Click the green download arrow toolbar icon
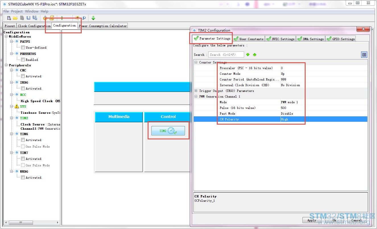Image resolution: width=377 pixels, height=229 pixels. coord(93,18)
